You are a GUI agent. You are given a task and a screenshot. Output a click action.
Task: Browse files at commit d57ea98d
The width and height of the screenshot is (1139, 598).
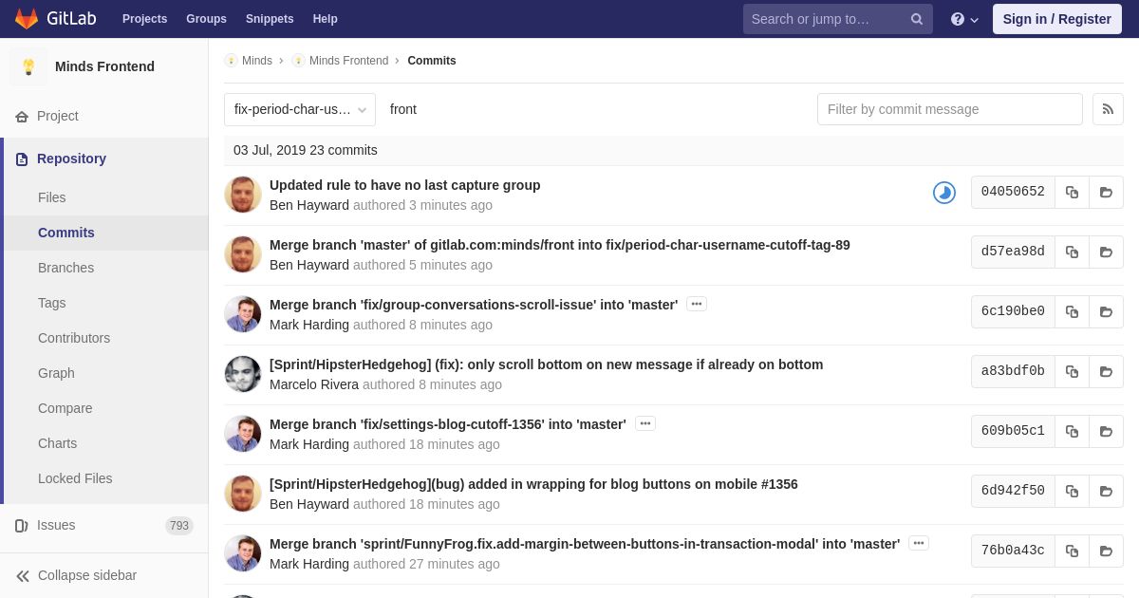[x=1106, y=252]
